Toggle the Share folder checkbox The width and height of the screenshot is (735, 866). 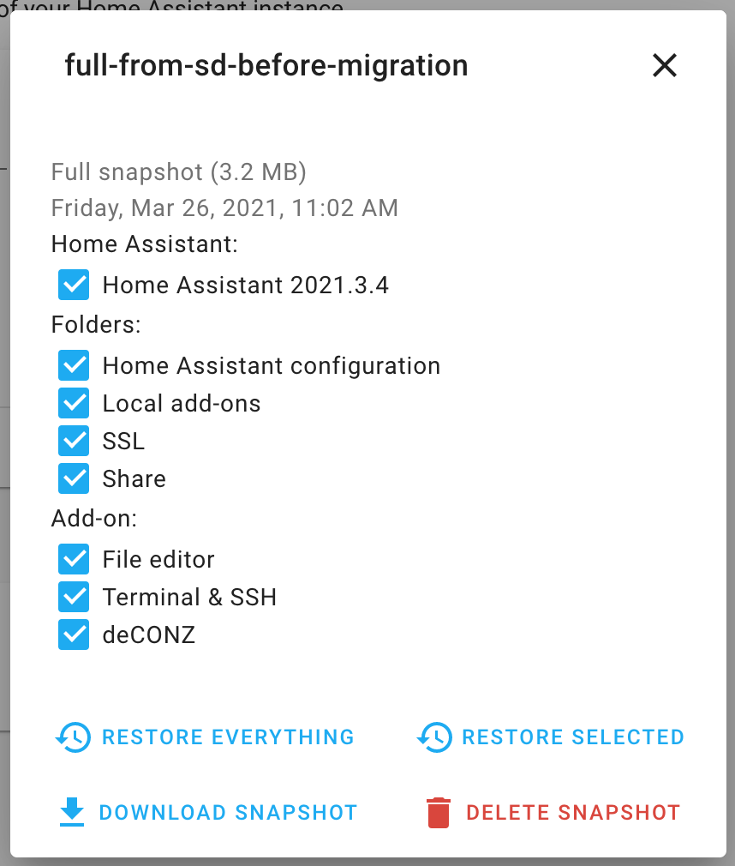click(74, 479)
